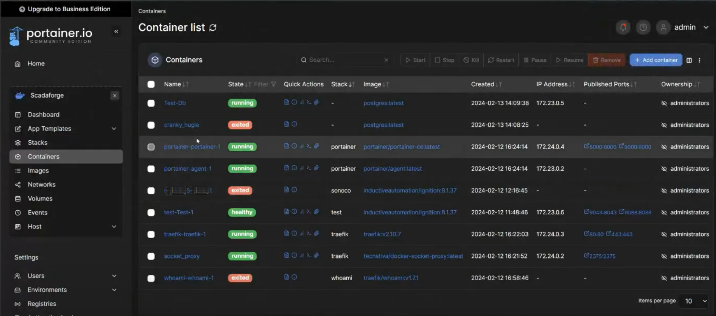Select socket_proxy container checkbox
The width and height of the screenshot is (716, 316).
[x=151, y=256]
